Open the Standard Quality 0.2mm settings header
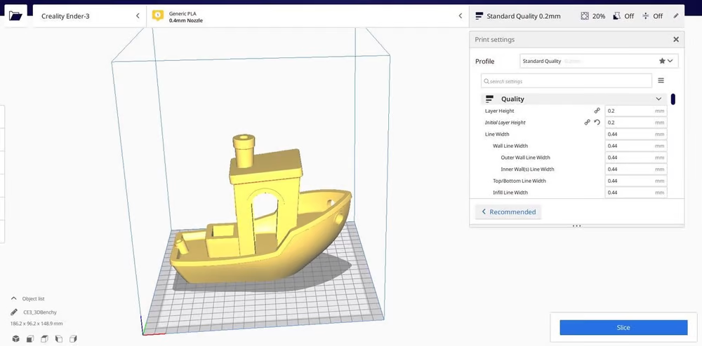This screenshot has height=346, width=702. [523, 15]
